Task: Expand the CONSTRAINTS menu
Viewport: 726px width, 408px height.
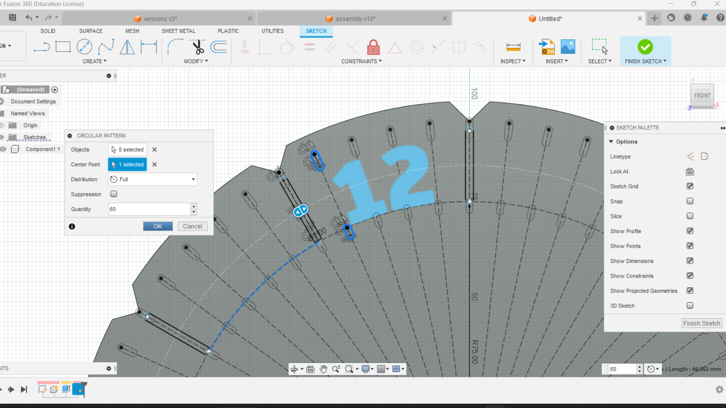Action: pyautogui.click(x=361, y=61)
